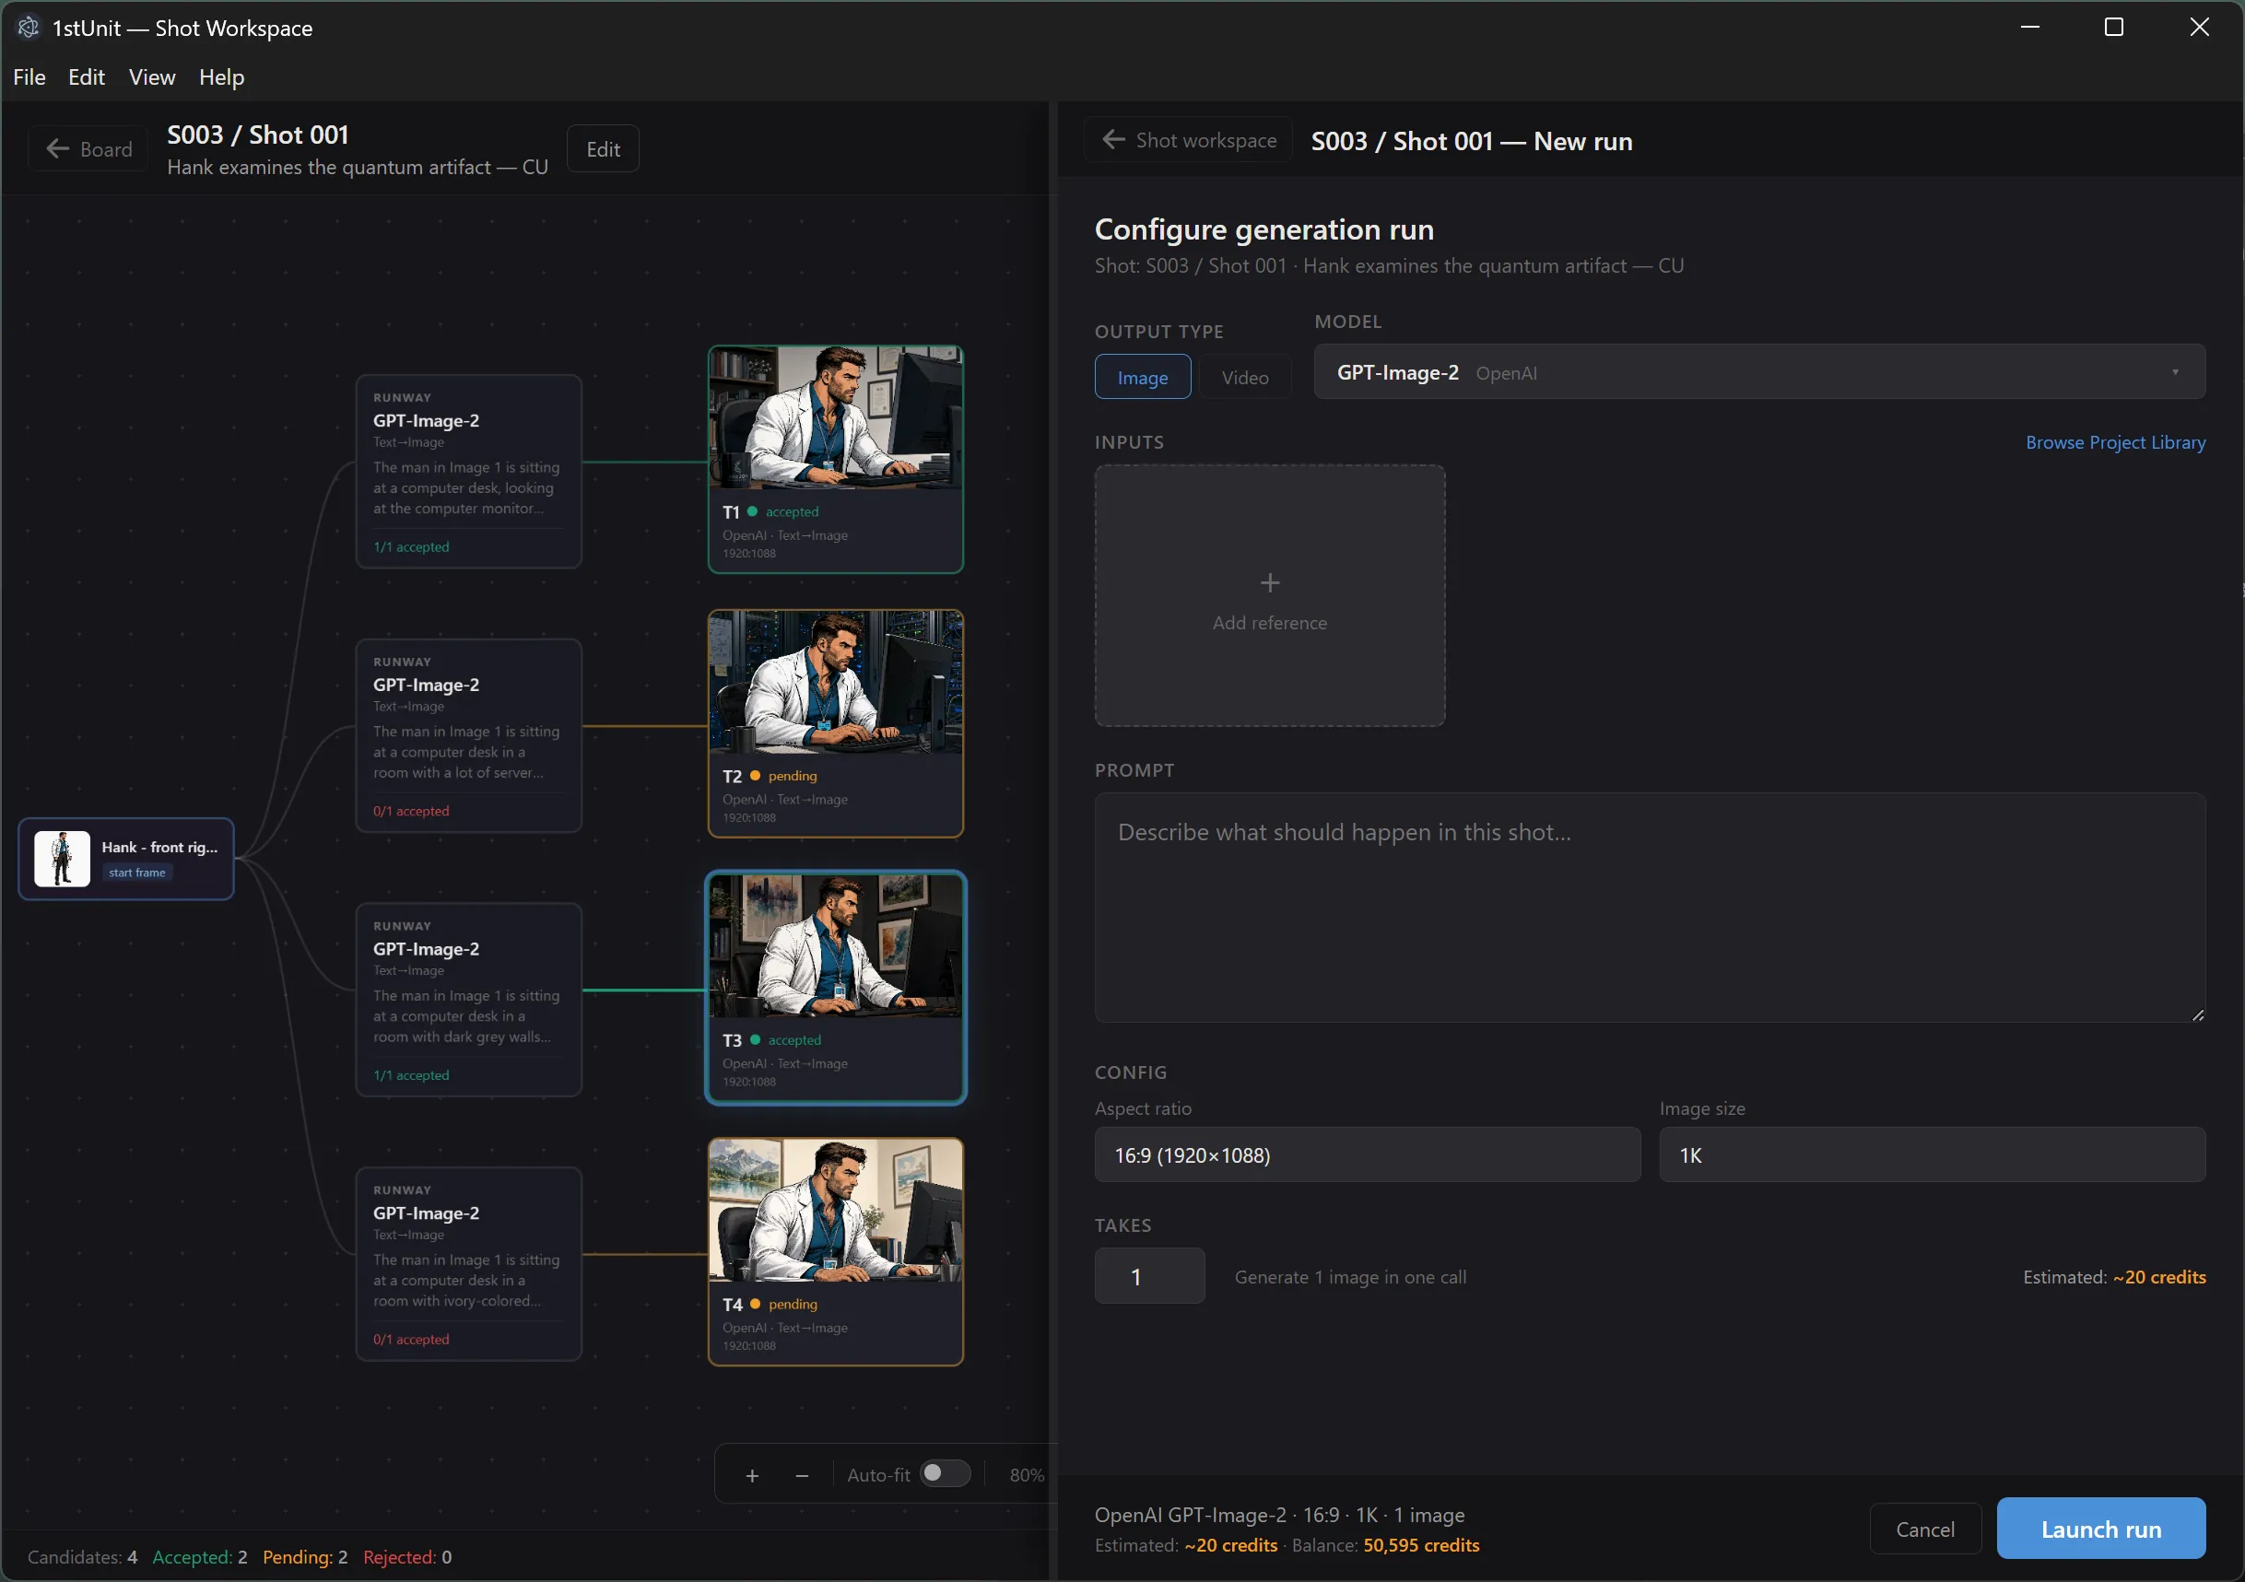
Task: Click the plus icon to add reference
Action: click(x=1269, y=584)
